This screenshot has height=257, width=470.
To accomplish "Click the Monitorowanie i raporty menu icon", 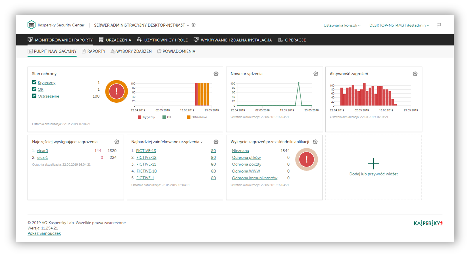I will (30, 40).
